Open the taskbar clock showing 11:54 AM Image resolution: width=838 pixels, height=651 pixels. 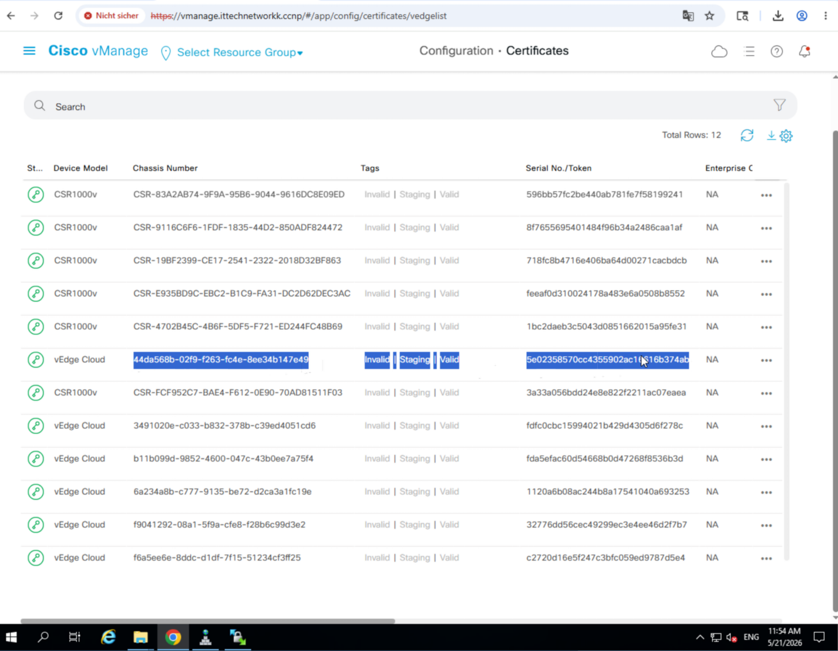(785, 637)
